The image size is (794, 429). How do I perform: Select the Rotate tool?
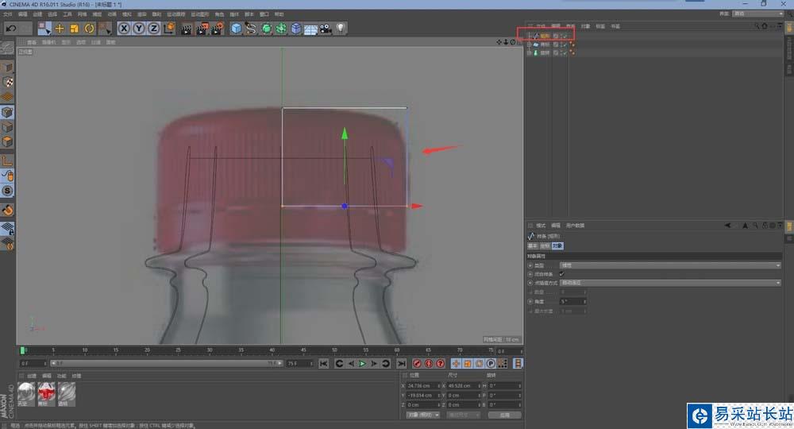(x=89, y=29)
